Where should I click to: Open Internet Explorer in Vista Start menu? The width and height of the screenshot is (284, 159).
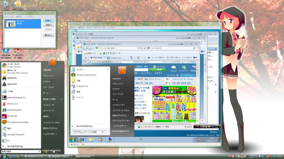(x=21, y=110)
